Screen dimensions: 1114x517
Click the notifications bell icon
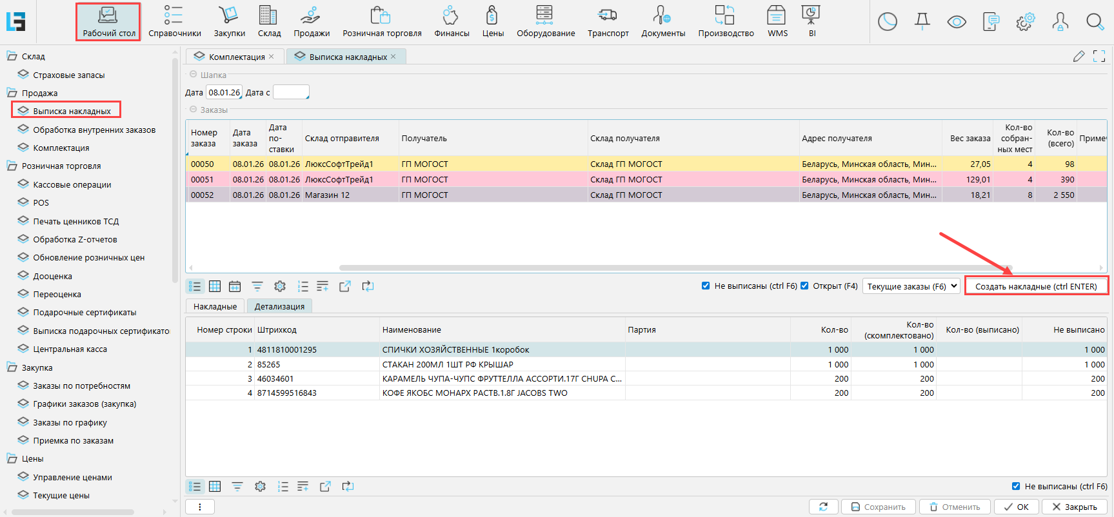922,22
